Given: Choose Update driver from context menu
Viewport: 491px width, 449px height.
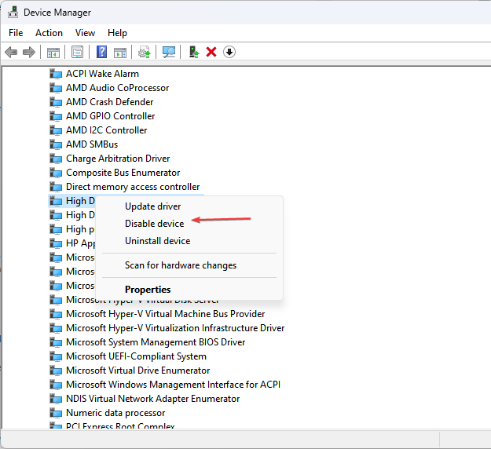Looking at the screenshot, I should (152, 206).
